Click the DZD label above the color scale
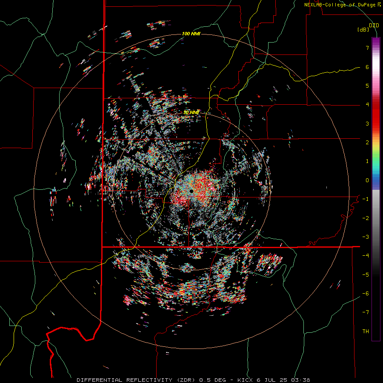This screenshot has height=383, width=383. 374,26
